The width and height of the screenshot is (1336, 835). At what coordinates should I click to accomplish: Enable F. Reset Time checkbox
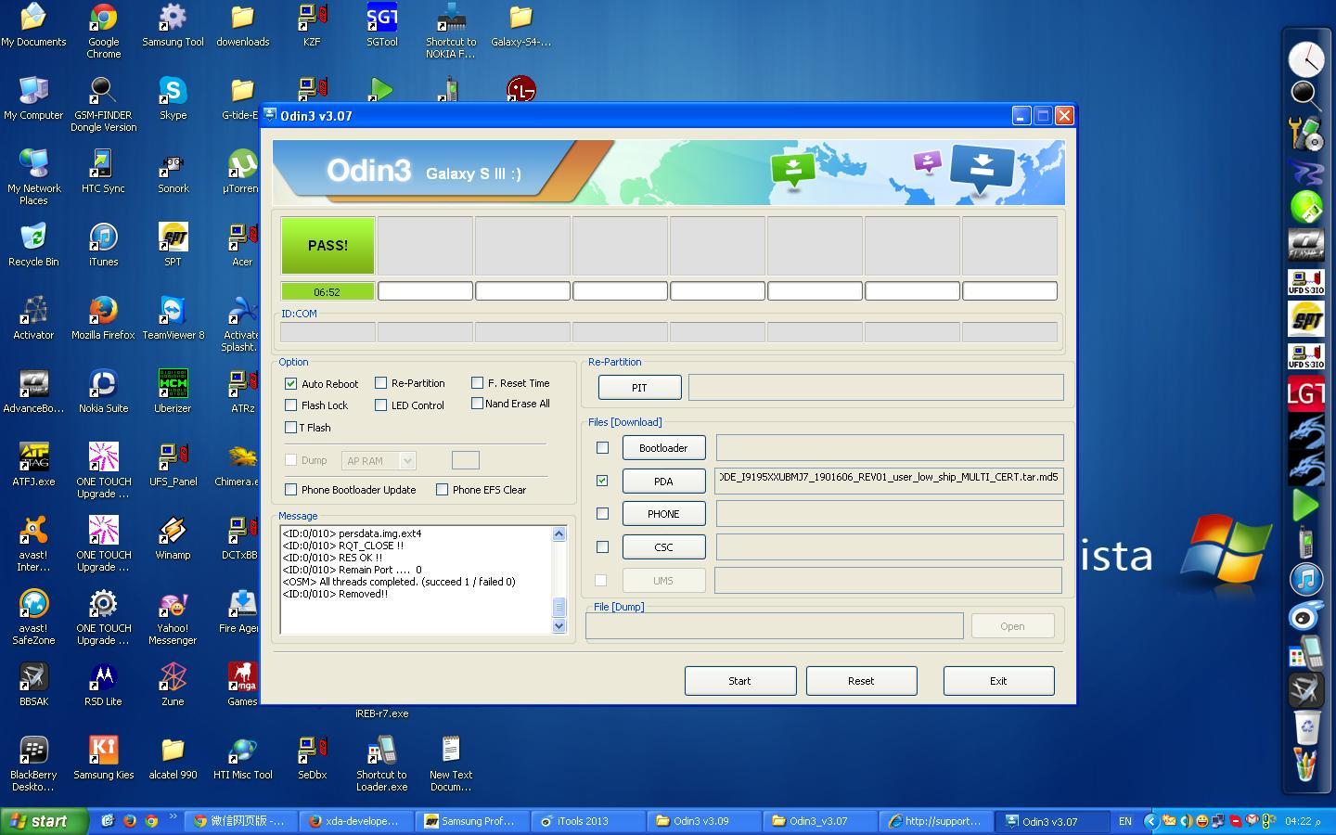pos(477,382)
